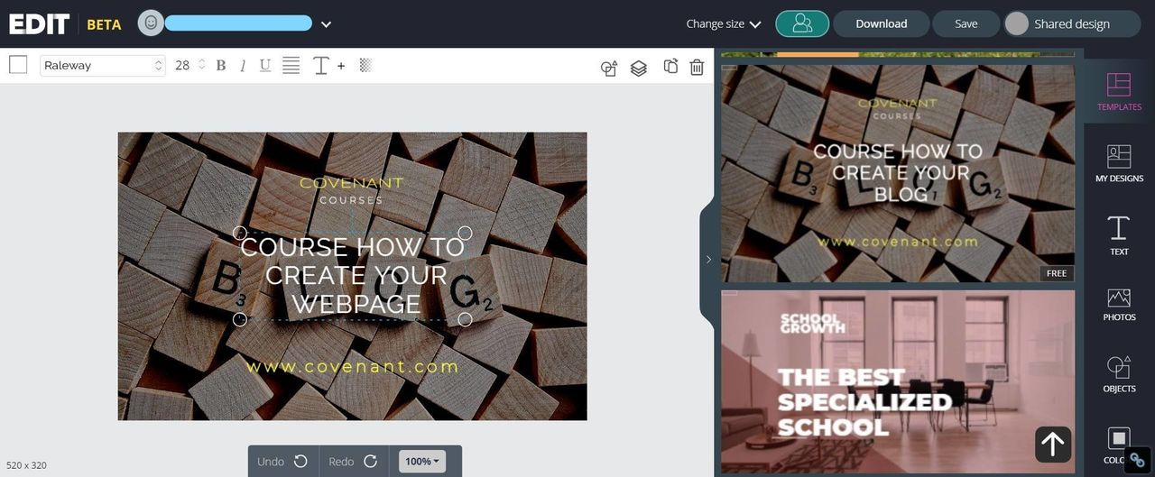Click the EDIT logo
This screenshot has height=477, width=1155.
coord(39,24)
